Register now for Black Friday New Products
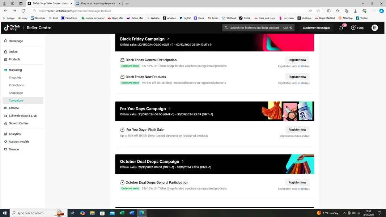386x217 pixels. 297,77
